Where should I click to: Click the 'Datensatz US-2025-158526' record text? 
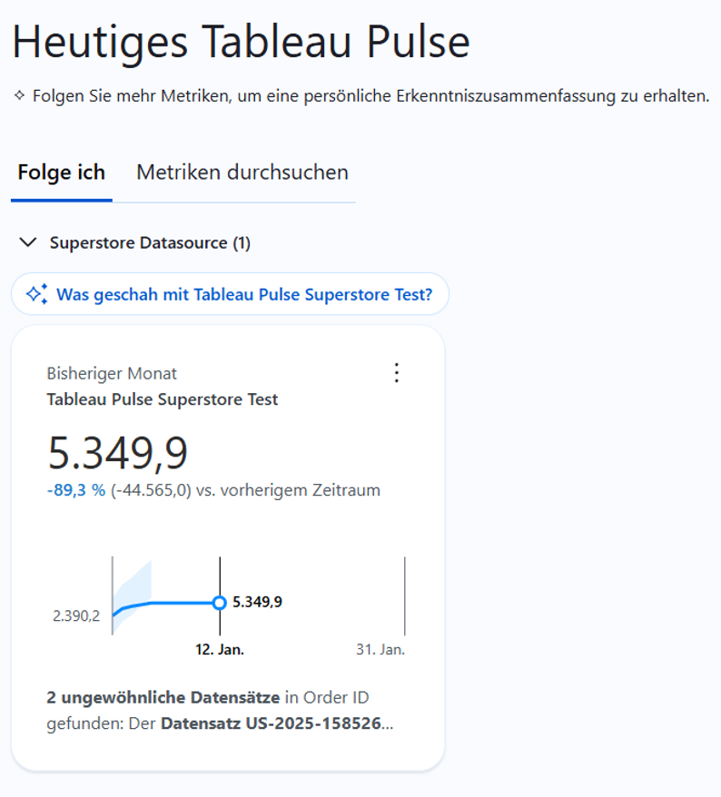coord(272,724)
